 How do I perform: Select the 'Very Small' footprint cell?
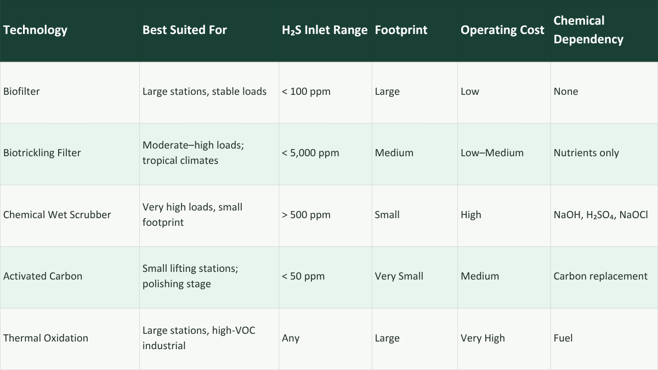point(399,276)
